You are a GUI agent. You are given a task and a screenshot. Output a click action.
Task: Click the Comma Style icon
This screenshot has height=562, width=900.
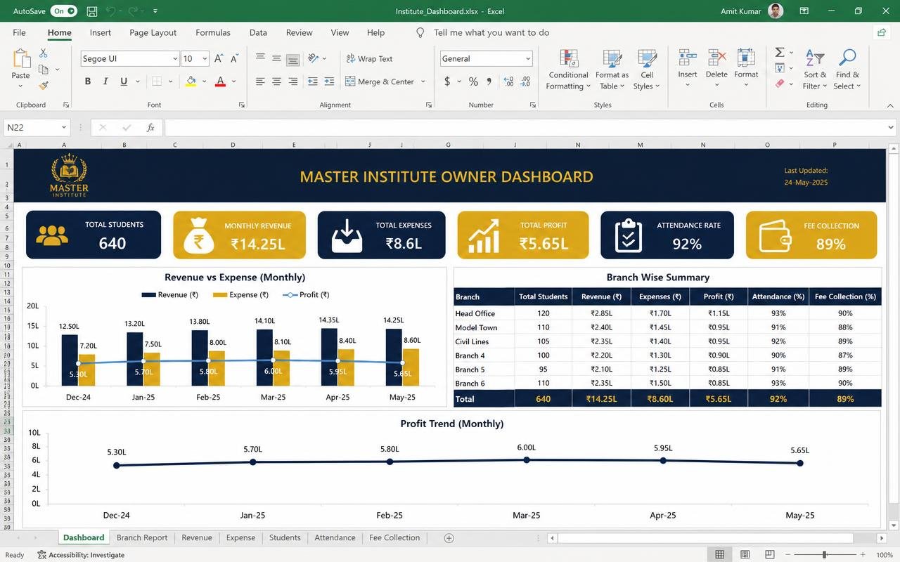point(489,81)
